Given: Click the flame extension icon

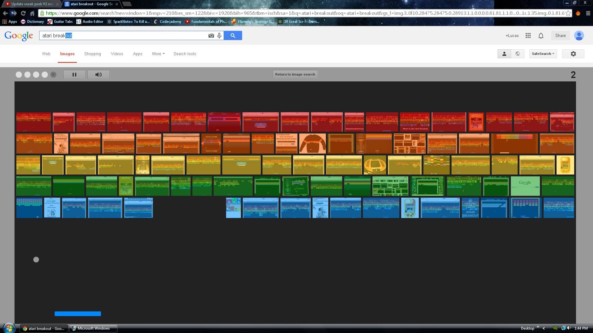Looking at the screenshot, I should click(x=578, y=13).
